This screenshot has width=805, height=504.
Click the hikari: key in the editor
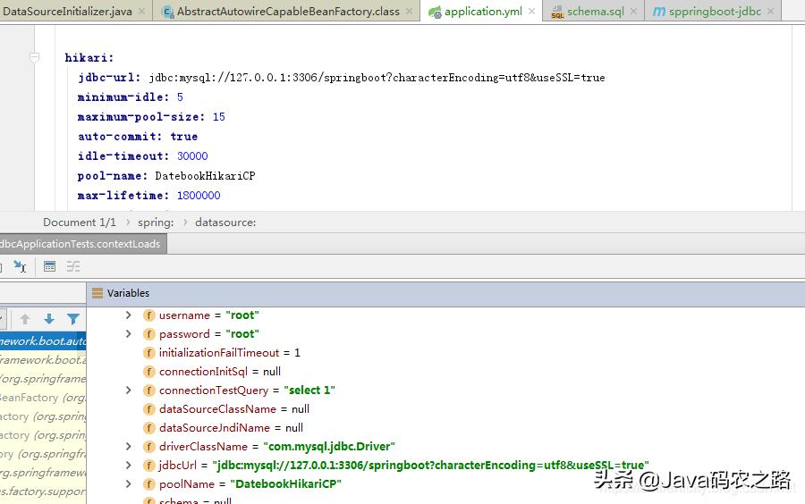[89, 57]
